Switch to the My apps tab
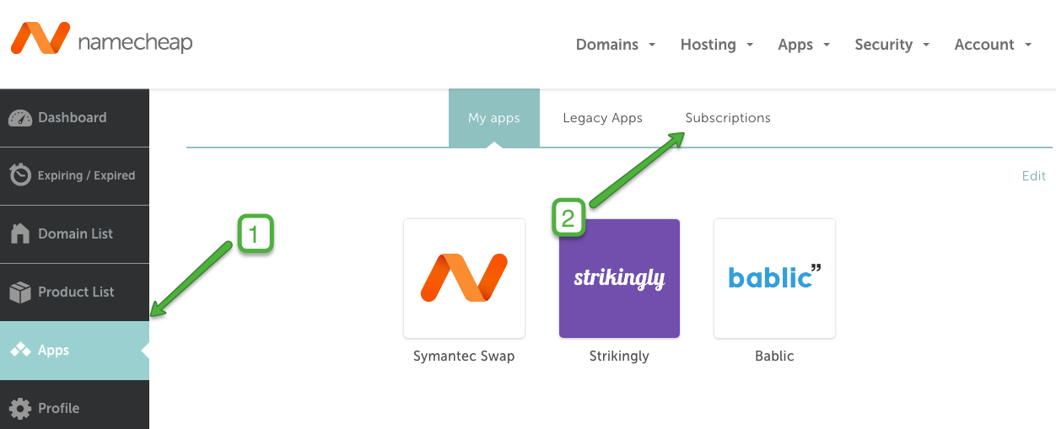This screenshot has height=429, width=1056. (x=494, y=118)
